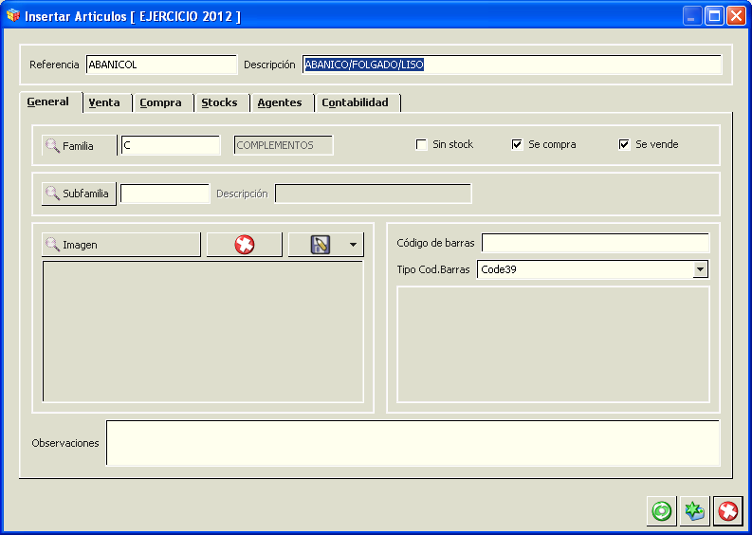Maximize the Insertar Articulos window
This screenshot has width=752, height=535.
point(714,16)
